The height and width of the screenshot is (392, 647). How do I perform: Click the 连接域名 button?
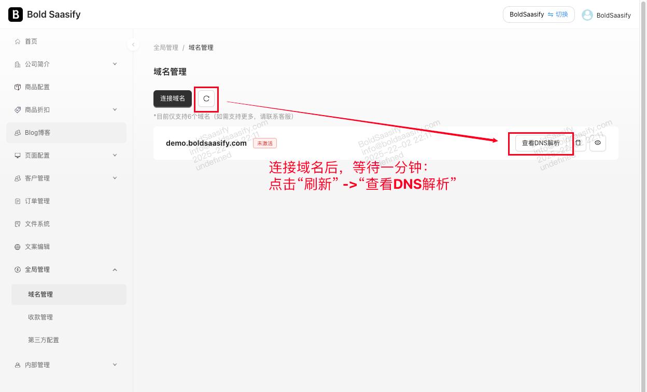click(x=173, y=99)
